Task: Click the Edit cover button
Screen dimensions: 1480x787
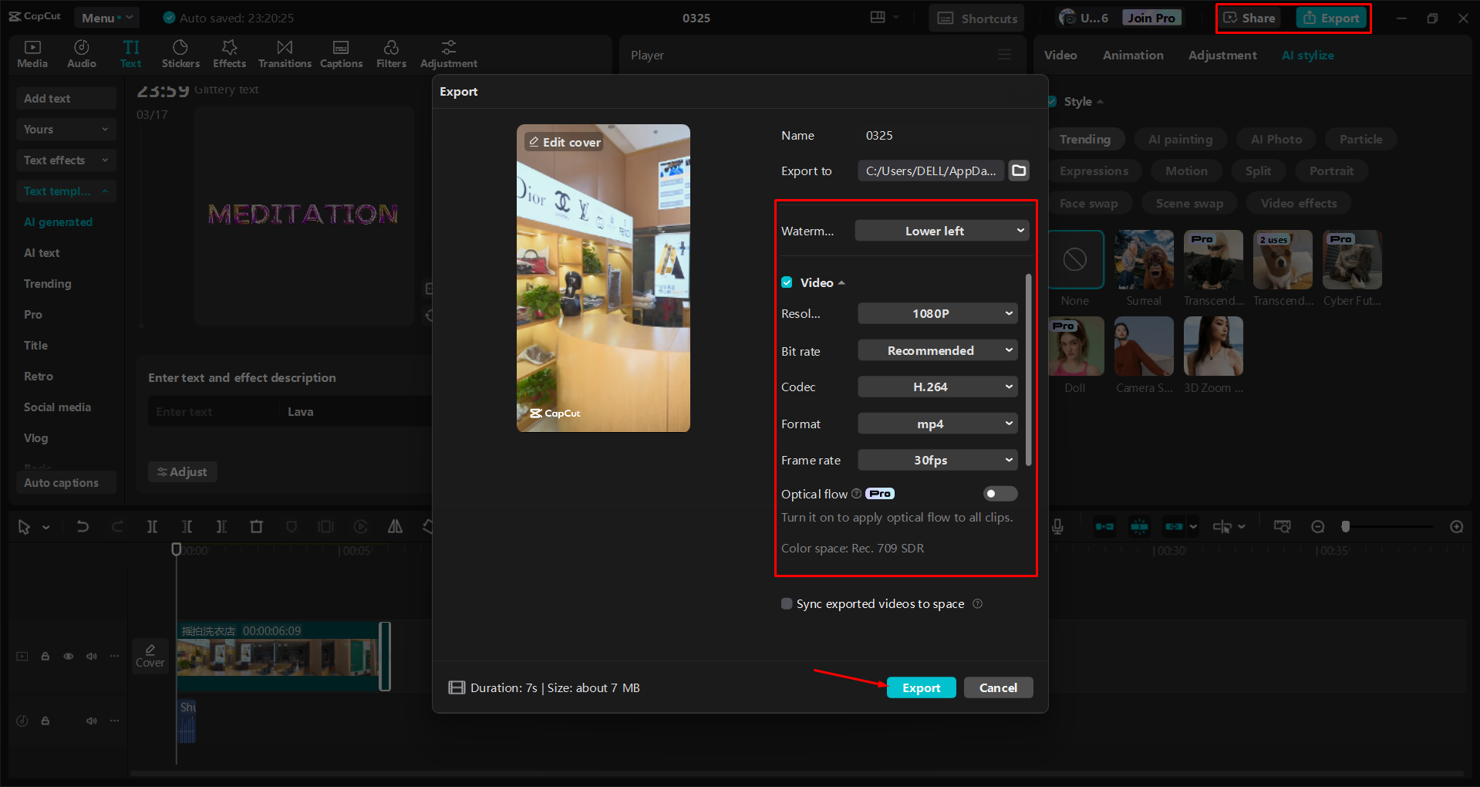Action: [x=564, y=142]
